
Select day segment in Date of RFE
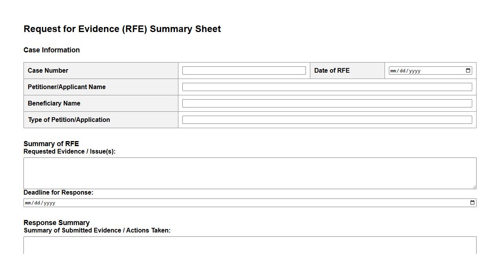tap(403, 71)
